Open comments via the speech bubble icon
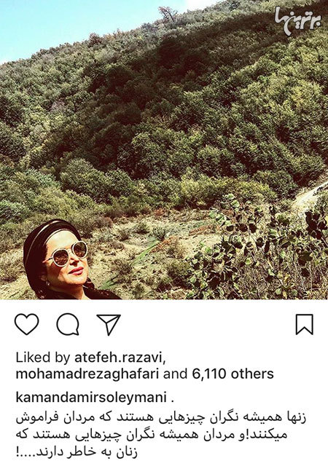This screenshot has height=461, width=328. pos(68,324)
